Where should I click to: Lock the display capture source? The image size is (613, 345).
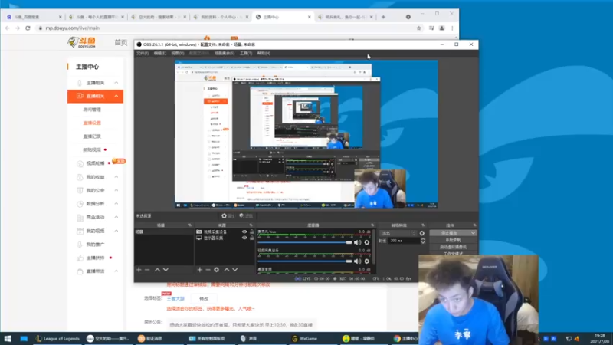pos(252,238)
